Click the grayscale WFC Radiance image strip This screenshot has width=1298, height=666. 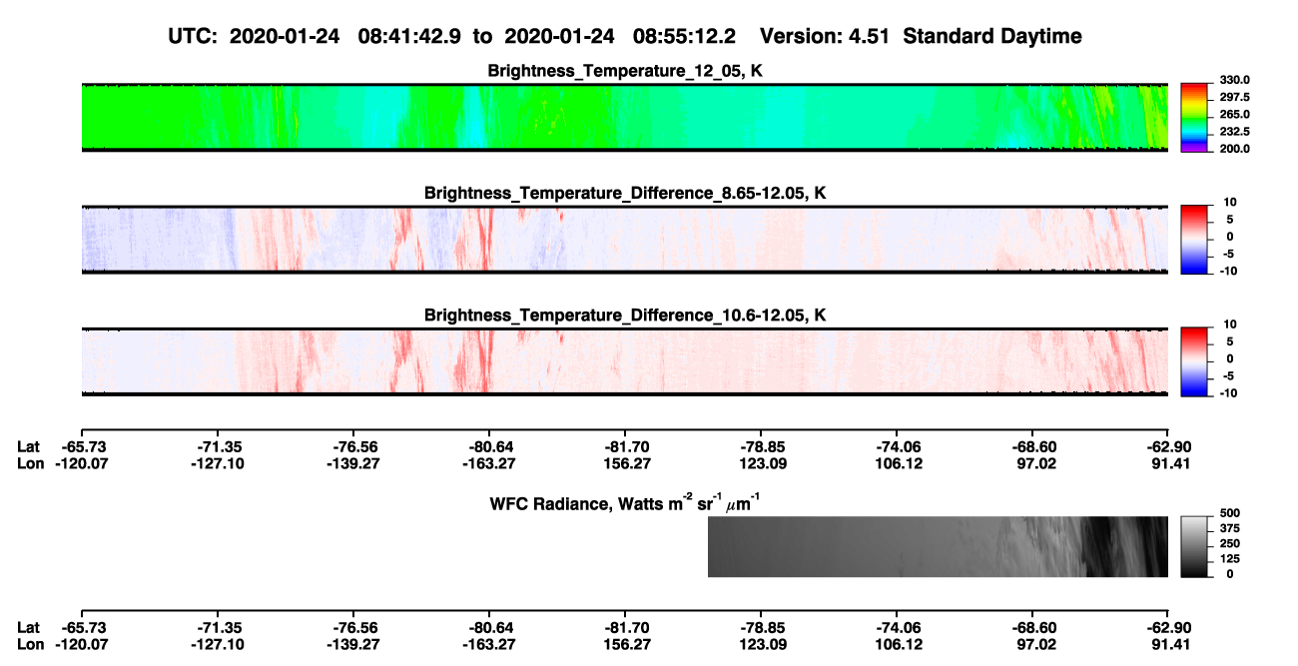[x=938, y=546]
